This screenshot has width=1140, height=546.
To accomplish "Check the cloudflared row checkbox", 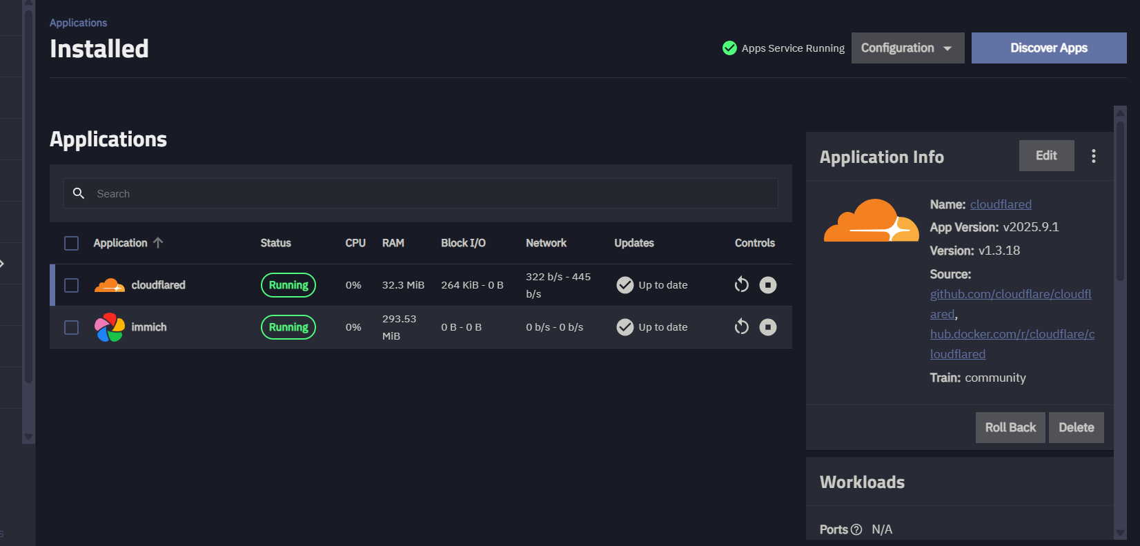I will (x=71, y=285).
